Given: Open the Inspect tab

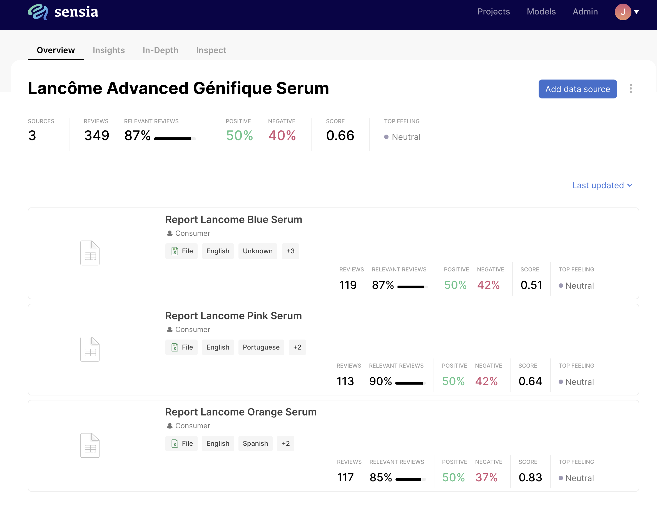Looking at the screenshot, I should [x=211, y=50].
